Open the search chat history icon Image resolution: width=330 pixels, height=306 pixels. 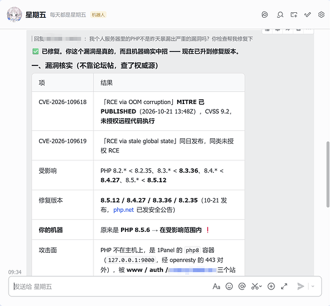coord(280,15)
